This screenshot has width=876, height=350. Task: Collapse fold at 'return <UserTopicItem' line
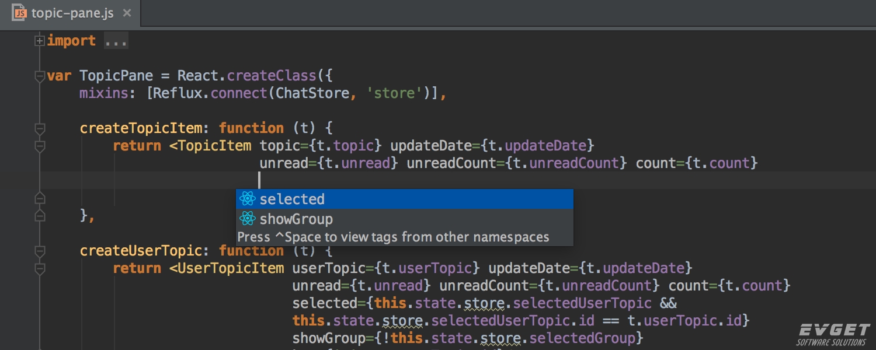40,268
